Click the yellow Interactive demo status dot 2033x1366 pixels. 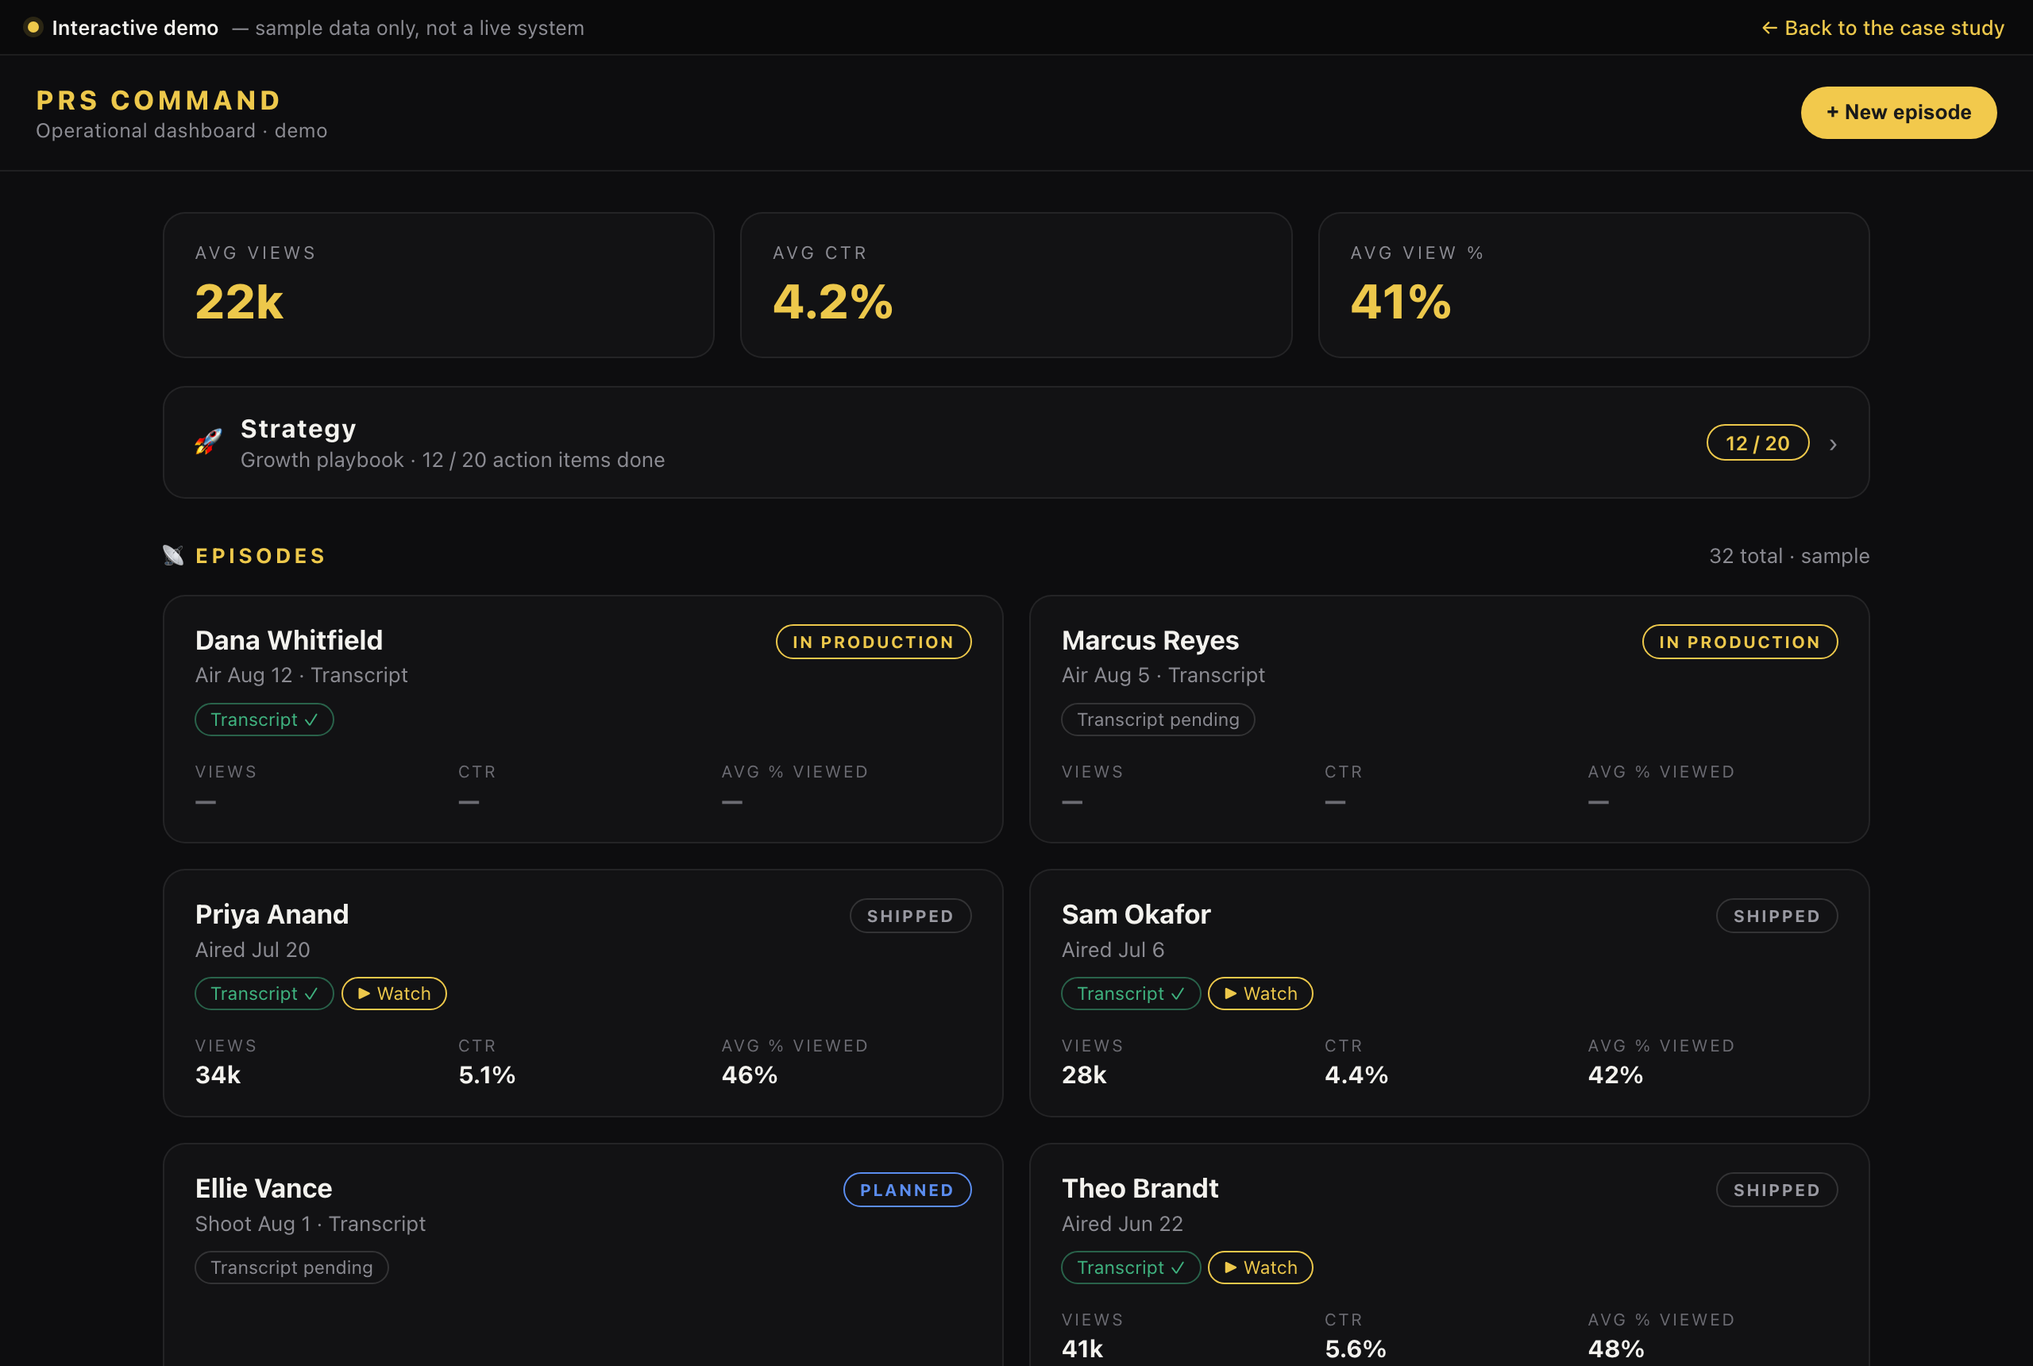tap(33, 27)
